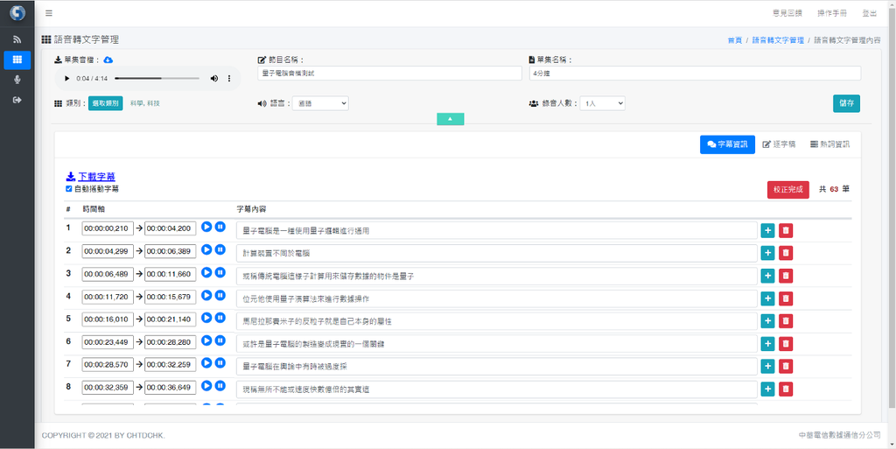
Task: Toggle 自動捲動字幕 checkbox
Action: (x=69, y=188)
